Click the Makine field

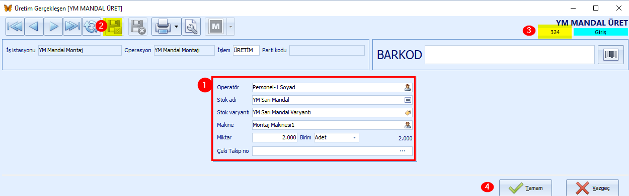332,125
